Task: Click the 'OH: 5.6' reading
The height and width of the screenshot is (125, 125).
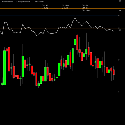Action: tap(85, 8)
